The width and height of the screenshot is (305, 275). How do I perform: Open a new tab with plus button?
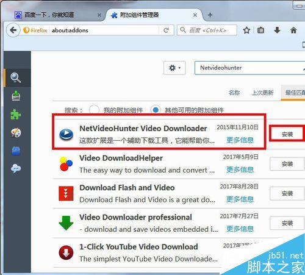coord(210,15)
